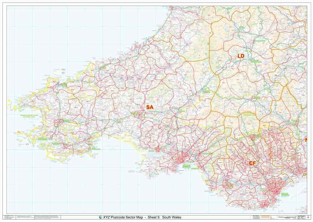Click the green nature reserve marker near the coast

click(187, 166)
